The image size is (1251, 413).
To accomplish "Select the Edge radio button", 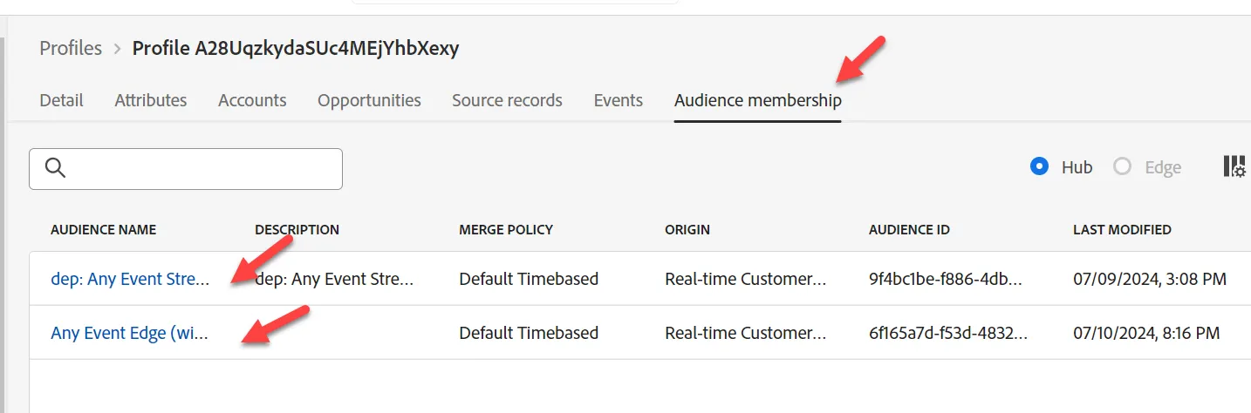I will [x=1122, y=166].
